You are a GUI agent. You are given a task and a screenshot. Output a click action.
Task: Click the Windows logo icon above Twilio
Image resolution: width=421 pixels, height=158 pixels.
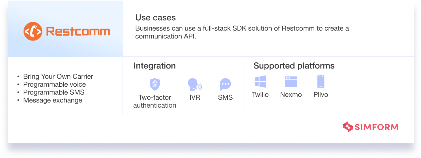coord(260,82)
